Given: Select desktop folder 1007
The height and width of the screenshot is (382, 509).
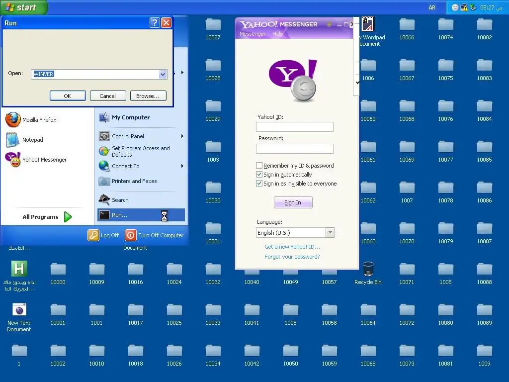Looking at the screenshot, I should [x=407, y=192].
